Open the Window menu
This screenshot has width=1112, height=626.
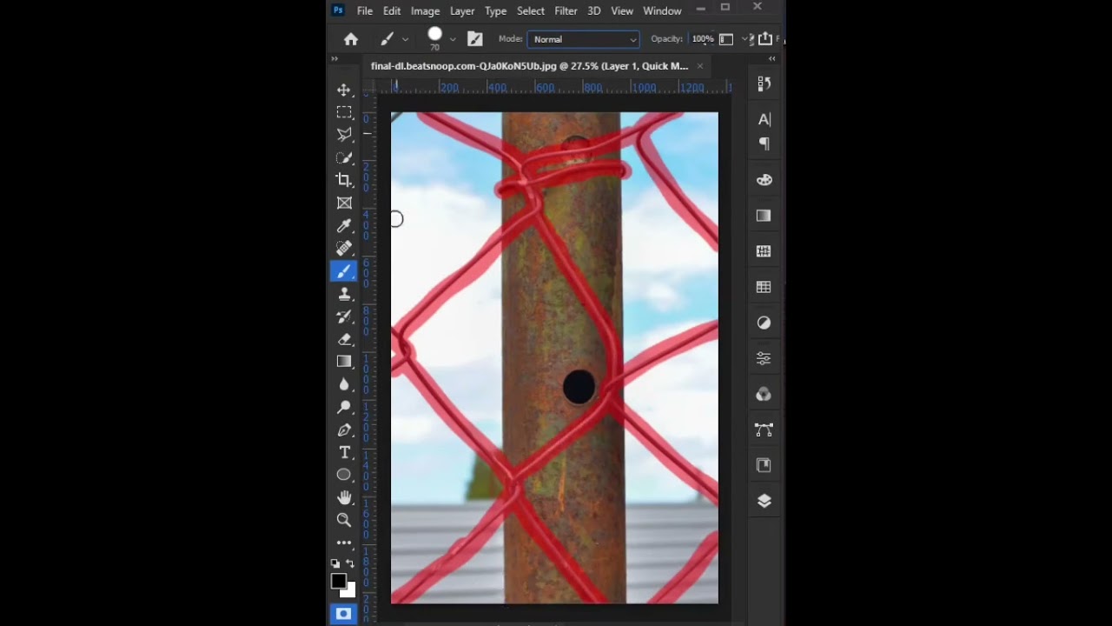(x=662, y=10)
